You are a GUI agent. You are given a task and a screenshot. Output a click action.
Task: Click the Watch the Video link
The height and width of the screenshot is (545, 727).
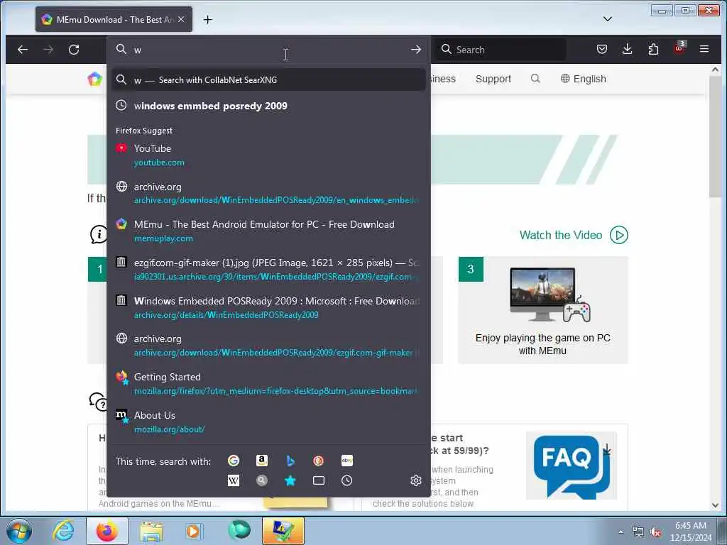coord(561,235)
